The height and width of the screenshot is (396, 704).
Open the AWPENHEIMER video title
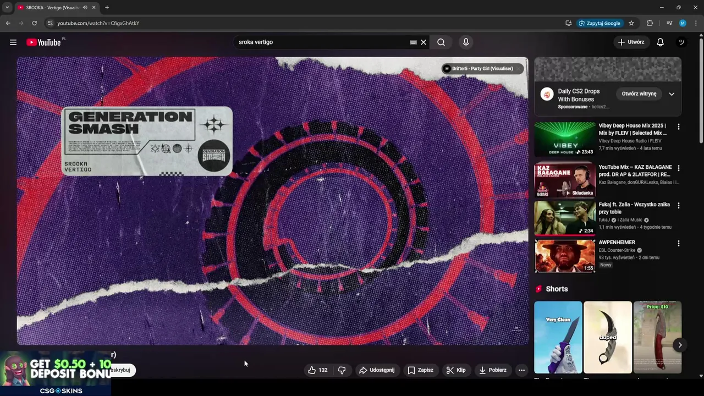point(617,243)
